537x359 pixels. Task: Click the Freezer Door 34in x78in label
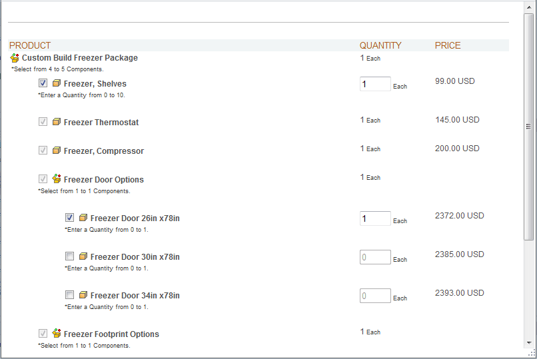click(x=135, y=296)
